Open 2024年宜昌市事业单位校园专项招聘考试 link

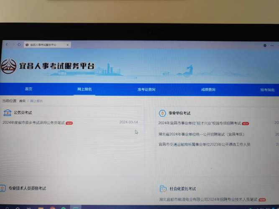200,123
